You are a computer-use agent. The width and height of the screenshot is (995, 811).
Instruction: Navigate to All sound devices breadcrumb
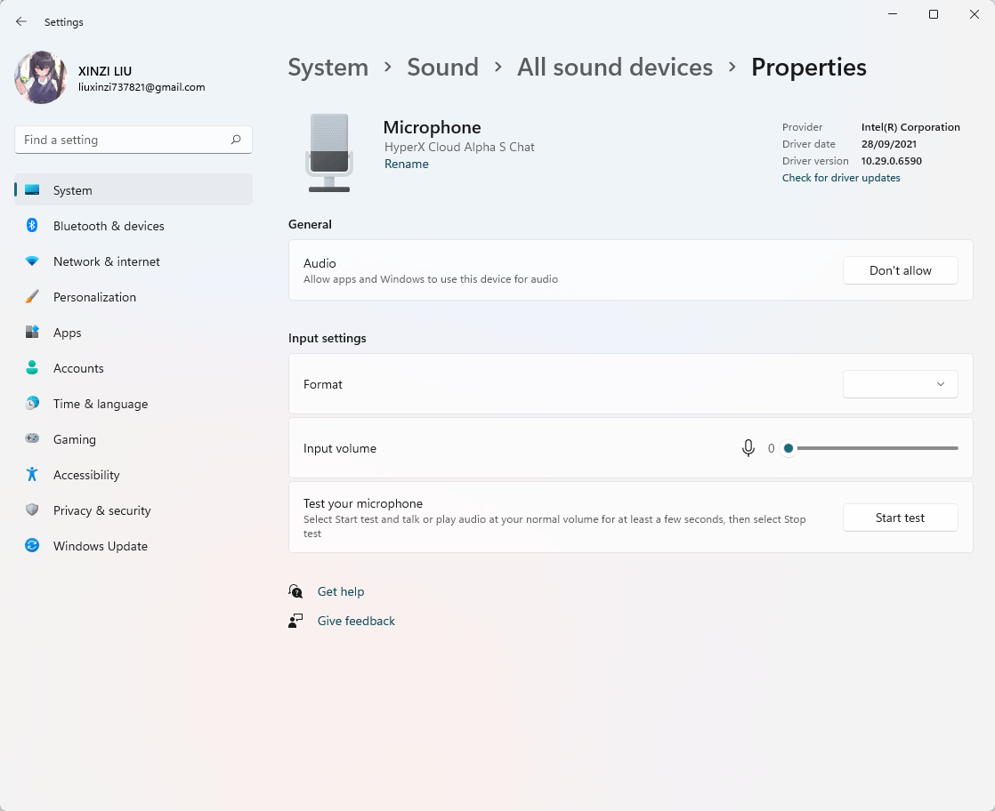click(x=615, y=68)
